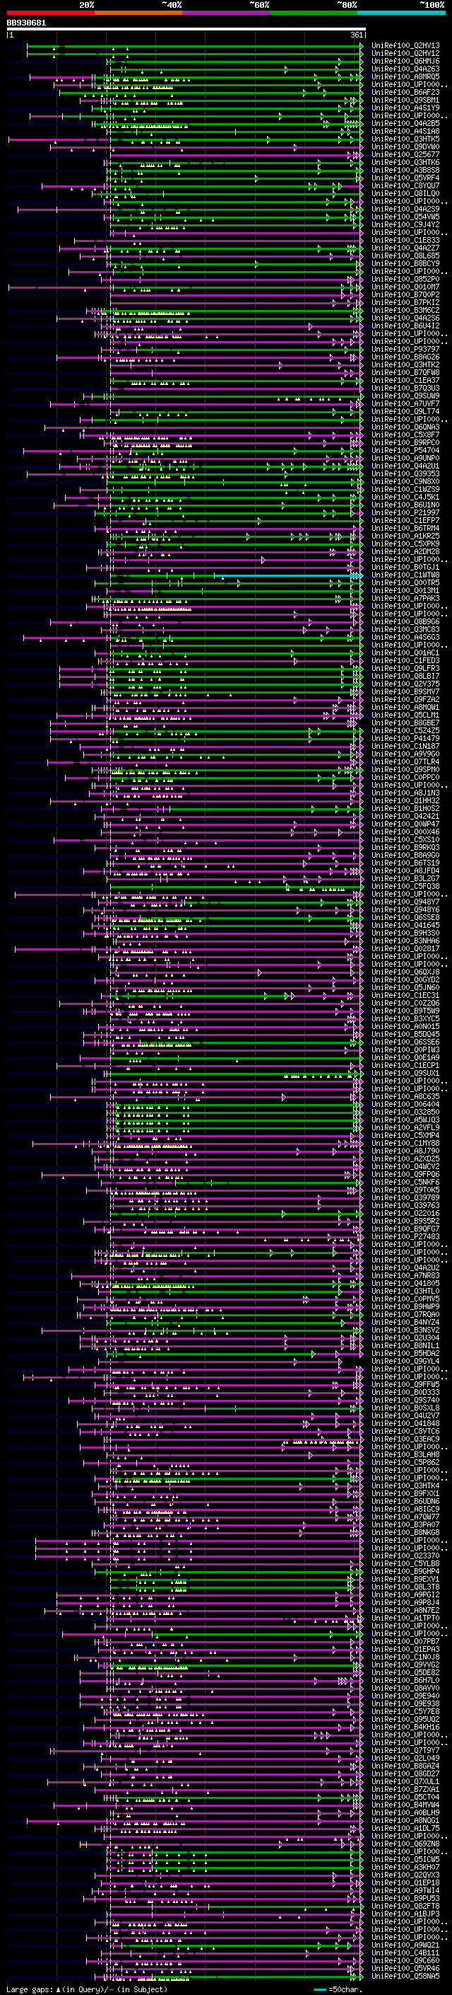Select hit label UniRef100_Q7T9Y7

click(x=405, y=1750)
